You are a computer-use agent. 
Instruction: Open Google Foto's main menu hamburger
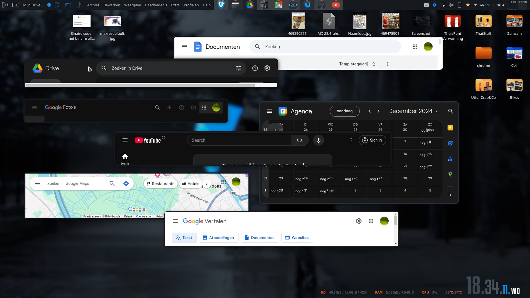(x=35, y=108)
